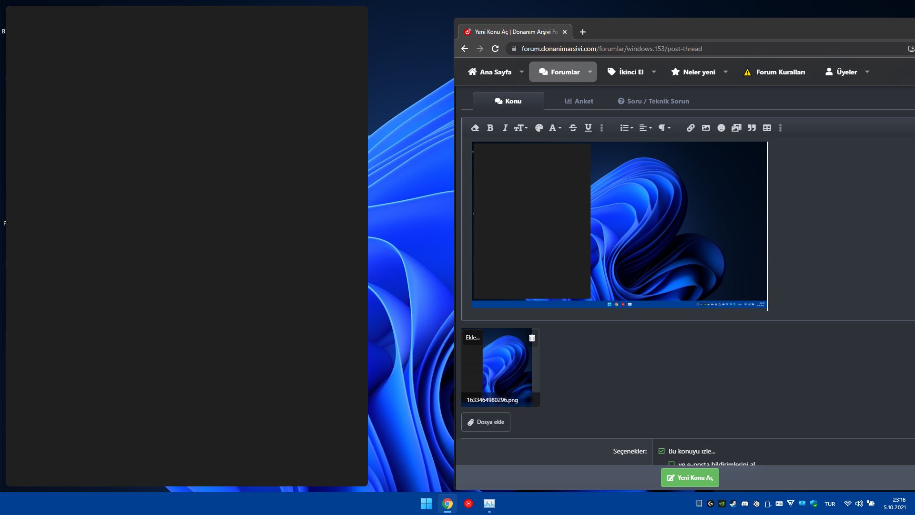Open the Forum Kuralları link
This screenshot has height=515, width=915.
click(x=774, y=72)
